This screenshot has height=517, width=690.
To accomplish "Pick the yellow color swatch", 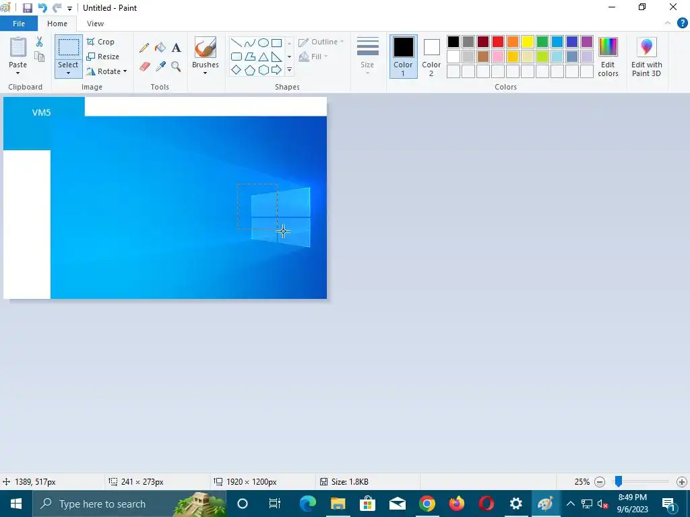I will tap(527, 42).
